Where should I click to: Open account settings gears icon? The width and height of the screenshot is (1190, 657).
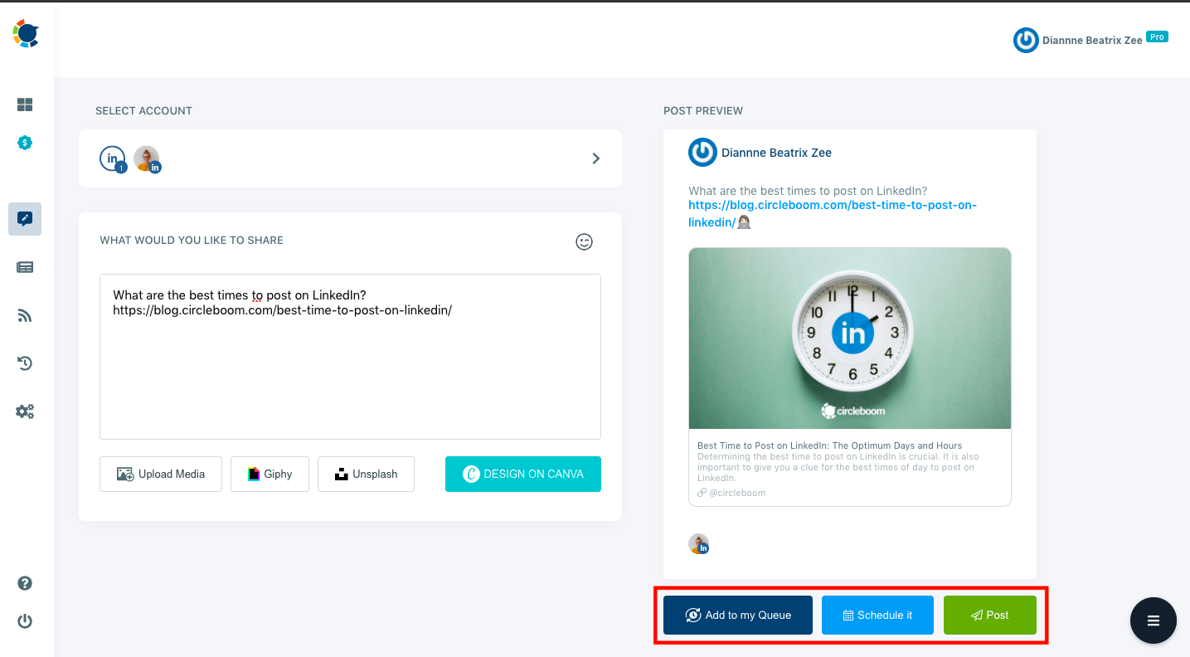25,411
